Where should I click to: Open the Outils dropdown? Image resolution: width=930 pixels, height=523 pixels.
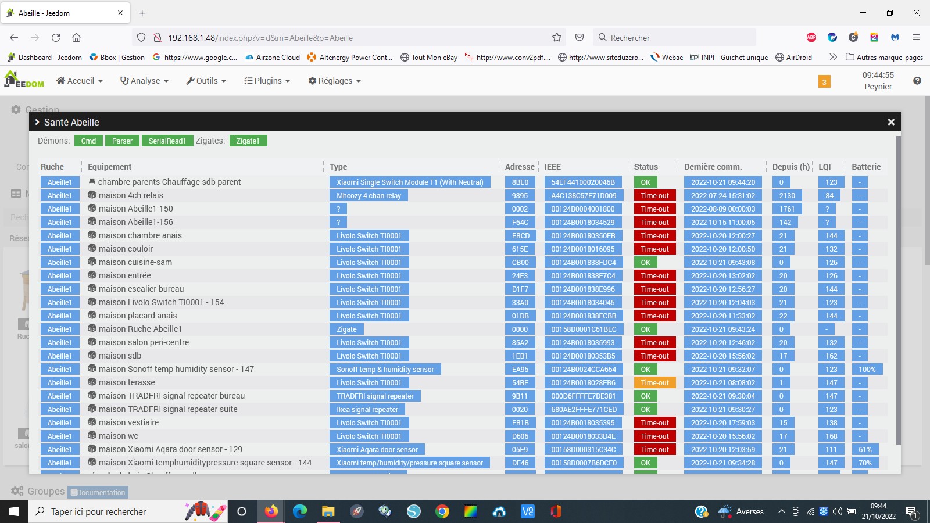(206, 81)
